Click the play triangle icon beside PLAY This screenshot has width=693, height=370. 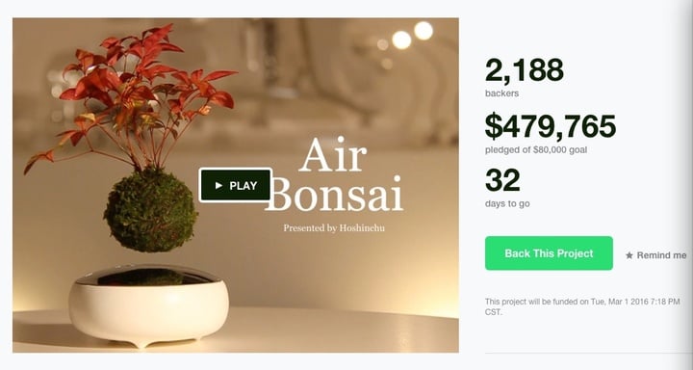pos(218,185)
